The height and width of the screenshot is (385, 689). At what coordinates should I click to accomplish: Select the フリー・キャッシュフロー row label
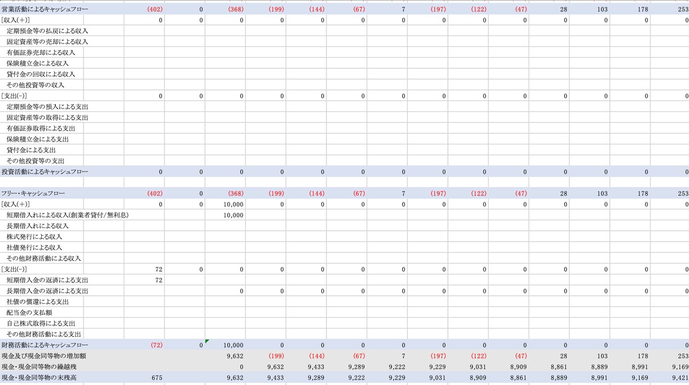(x=33, y=193)
